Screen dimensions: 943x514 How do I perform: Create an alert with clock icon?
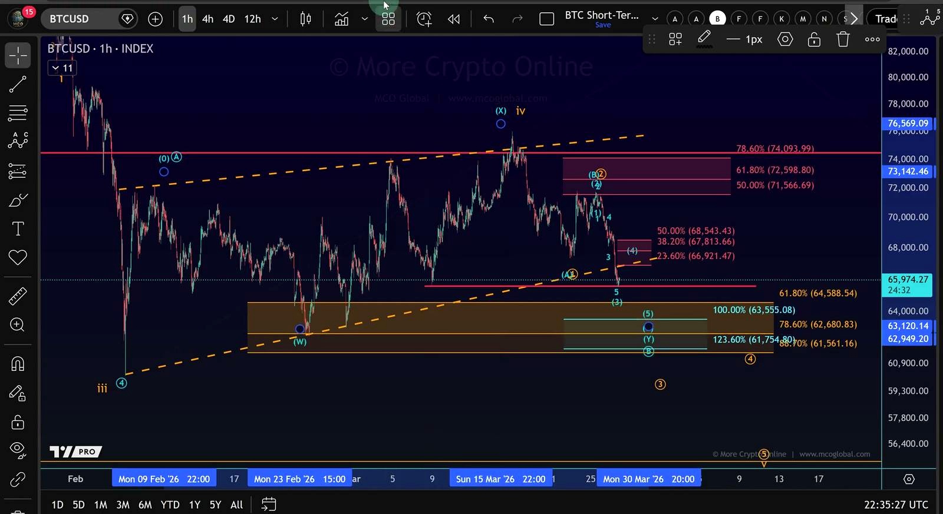424,19
